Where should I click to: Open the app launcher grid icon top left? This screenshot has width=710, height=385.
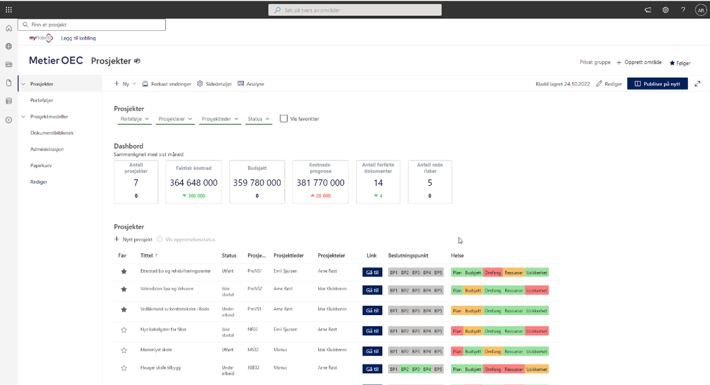tap(8, 9)
